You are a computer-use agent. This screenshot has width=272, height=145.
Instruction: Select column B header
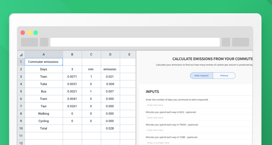tap(72, 54)
